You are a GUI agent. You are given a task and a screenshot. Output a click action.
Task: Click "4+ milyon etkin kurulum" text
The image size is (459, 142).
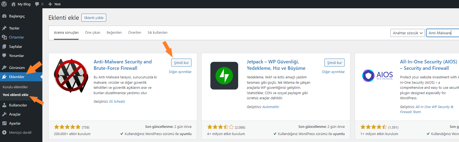226,134
